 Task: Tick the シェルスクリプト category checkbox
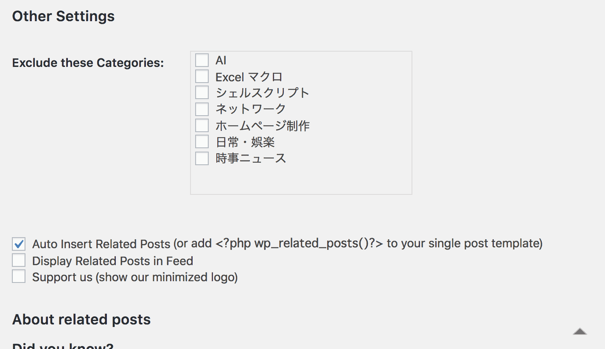[x=202, y=93]
